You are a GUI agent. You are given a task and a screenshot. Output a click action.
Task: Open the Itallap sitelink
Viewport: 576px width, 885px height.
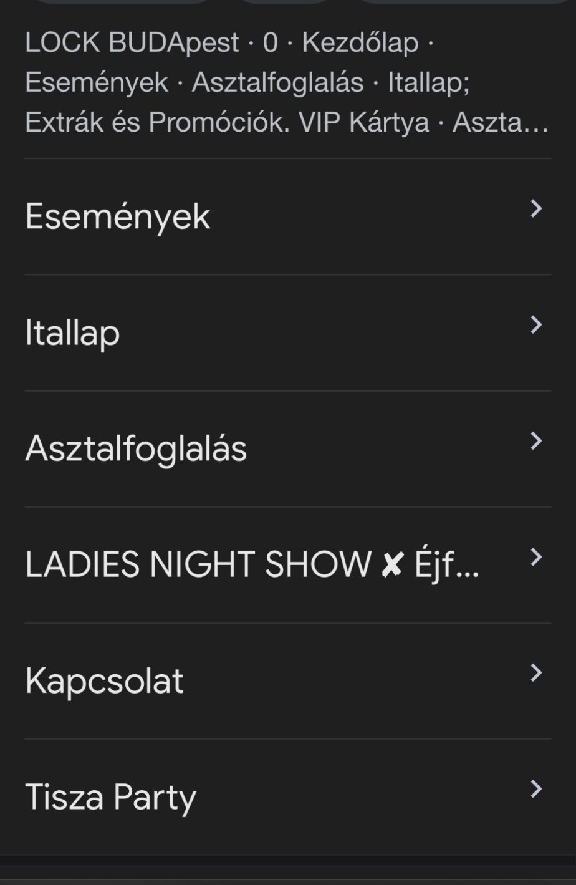click(72, 332)
